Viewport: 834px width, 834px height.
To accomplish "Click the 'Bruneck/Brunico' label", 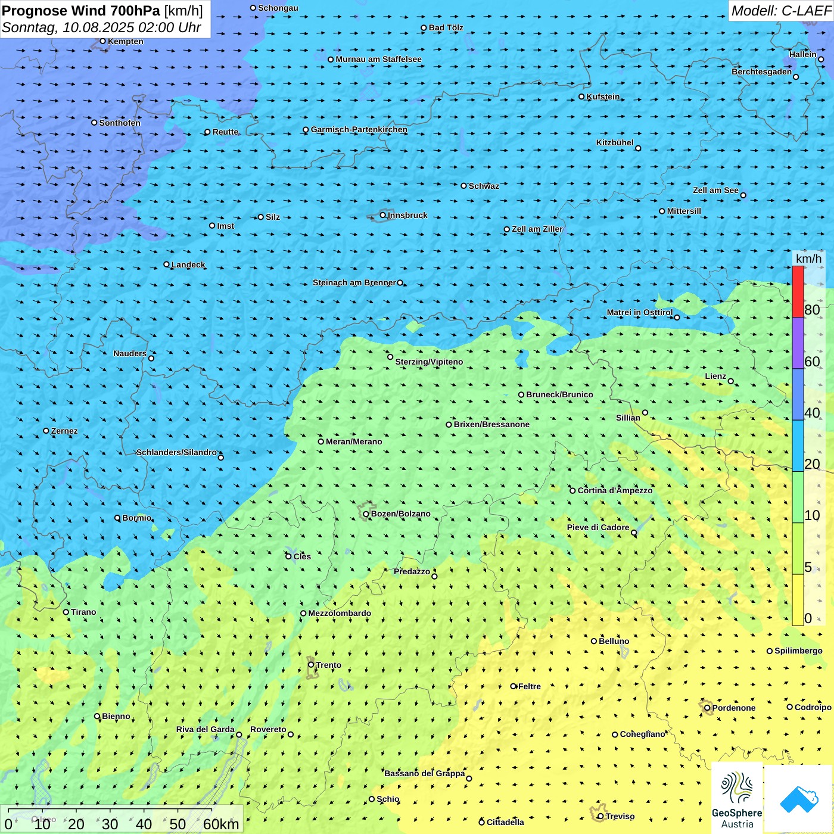I will click(560, 394).
